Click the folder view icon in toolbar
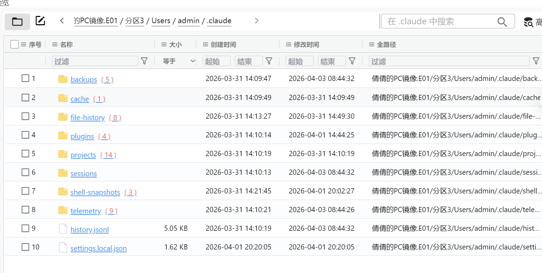This screenshot has height=273, width=542. (17, 21)
